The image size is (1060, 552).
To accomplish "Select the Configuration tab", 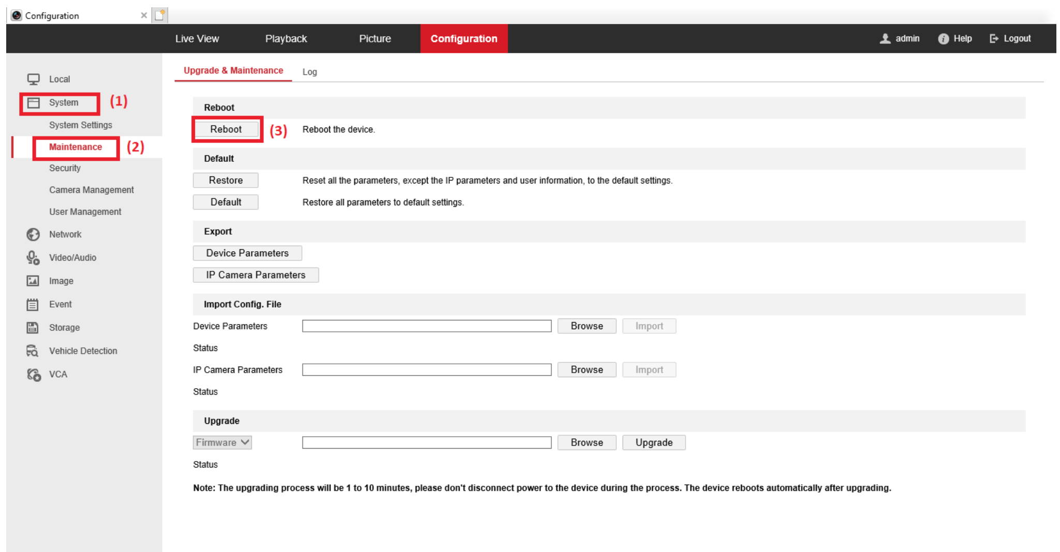I will click(464, 39).
